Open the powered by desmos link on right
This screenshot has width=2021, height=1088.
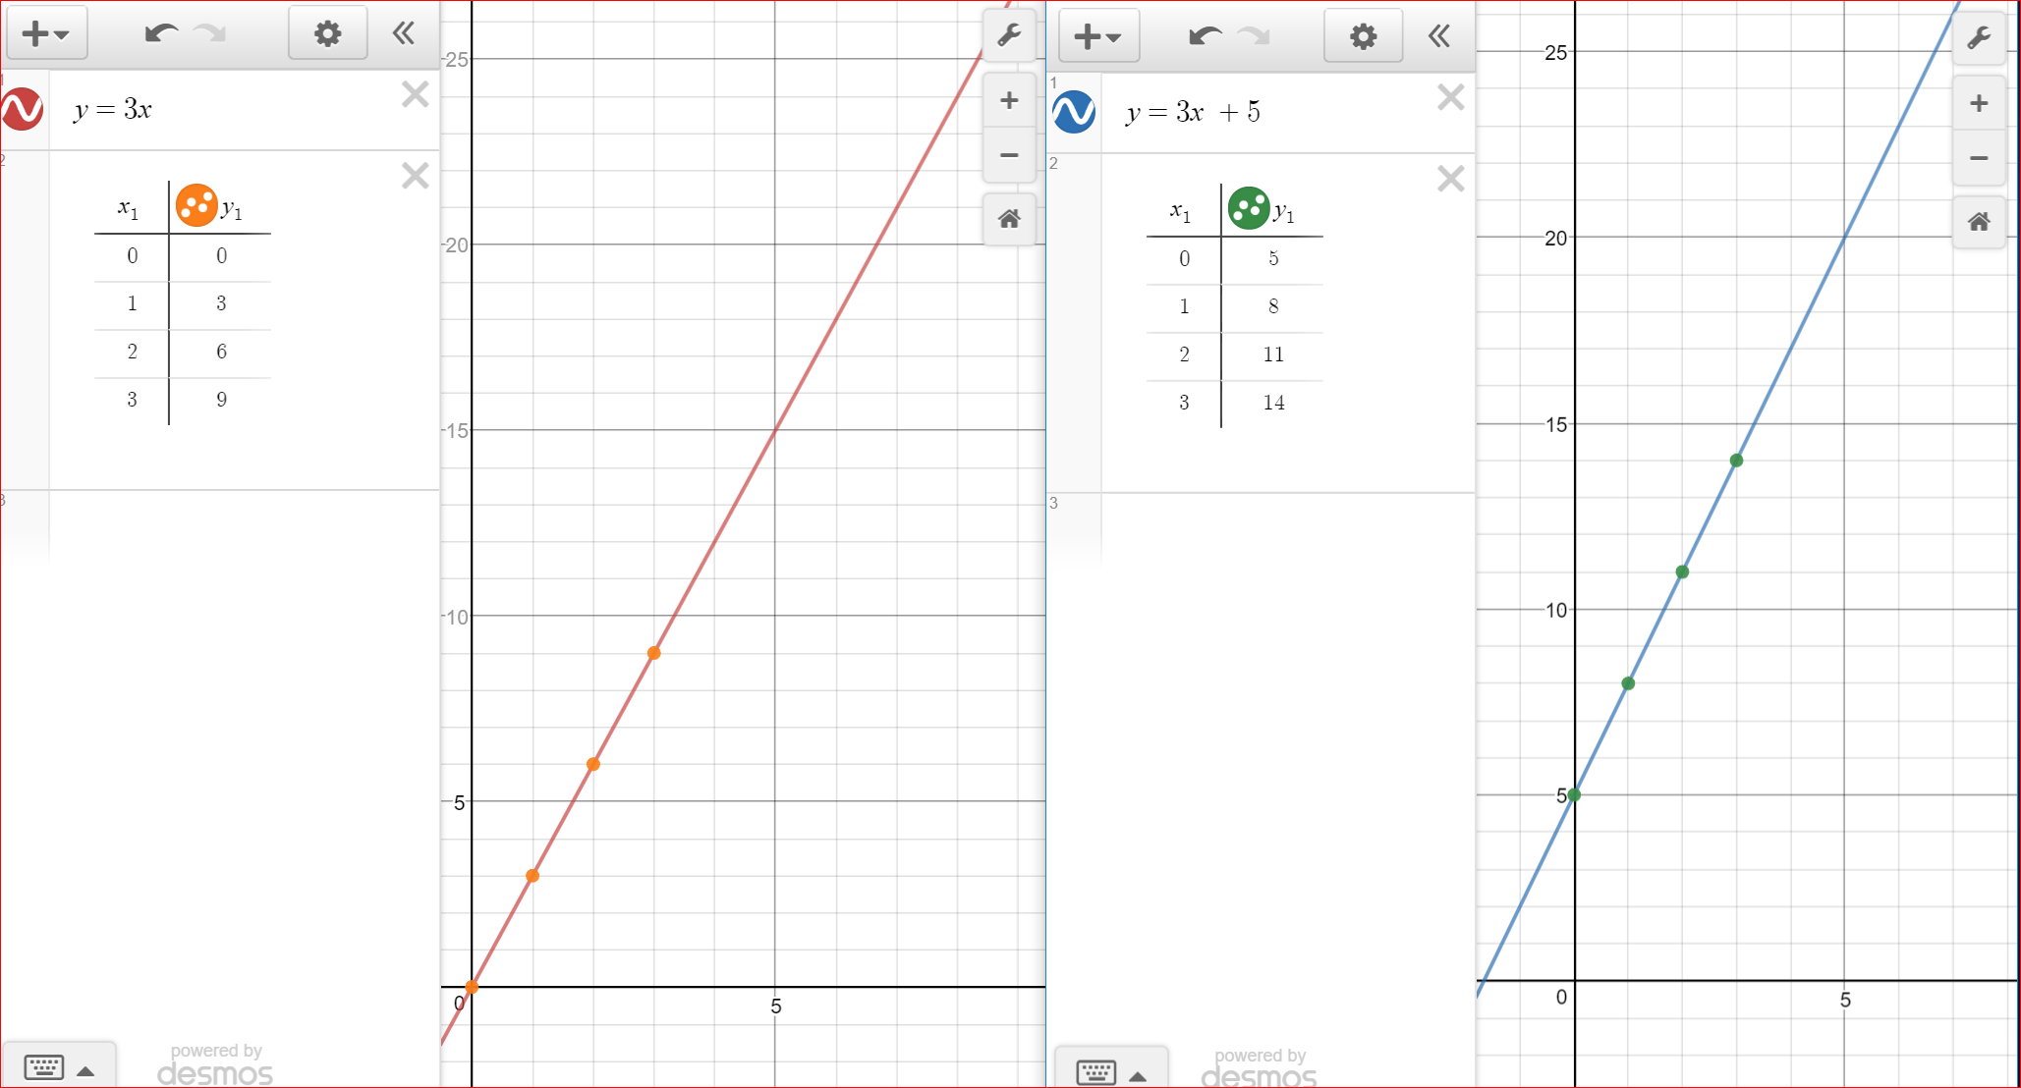[1260, 1068]
